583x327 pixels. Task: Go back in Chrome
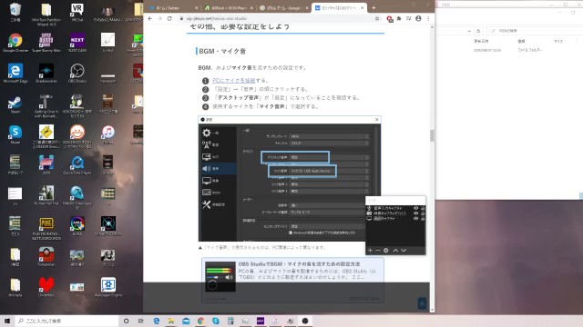point(149,18)
